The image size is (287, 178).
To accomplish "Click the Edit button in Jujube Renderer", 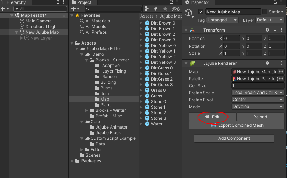I will (212, 117).
